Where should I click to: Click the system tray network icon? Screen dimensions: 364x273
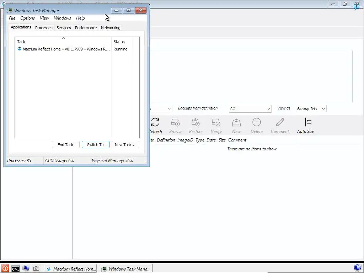coord(358,268)
